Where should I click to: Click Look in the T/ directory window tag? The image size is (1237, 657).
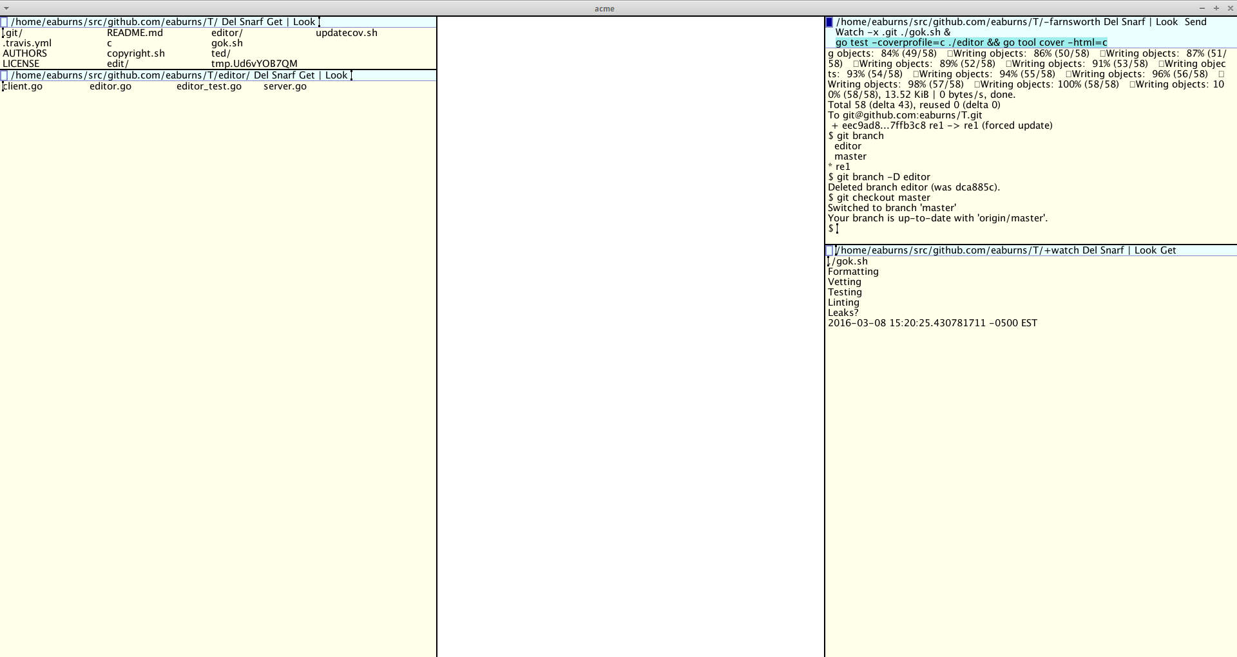304,22
